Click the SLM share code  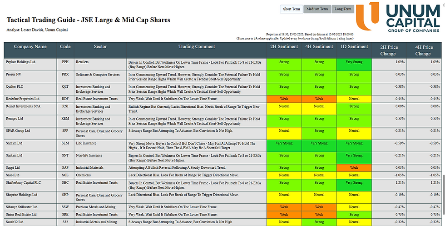[x=65, y=143]
